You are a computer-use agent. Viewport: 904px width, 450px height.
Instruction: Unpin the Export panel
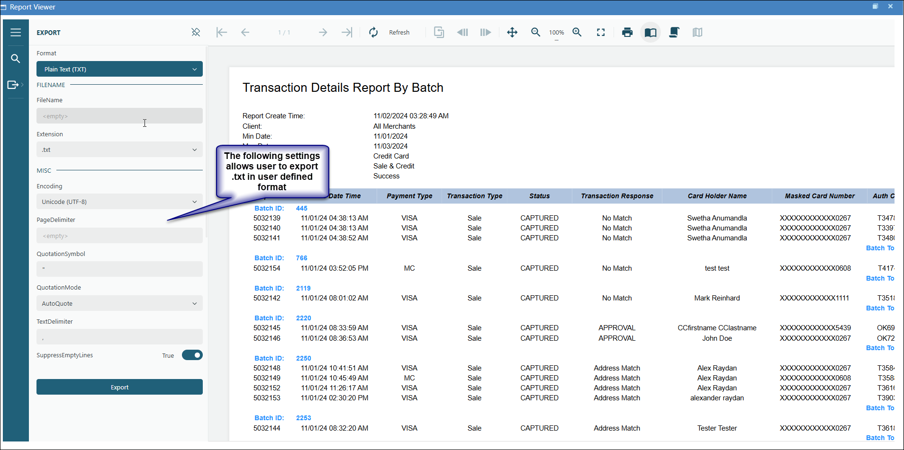tap(196, 32)
